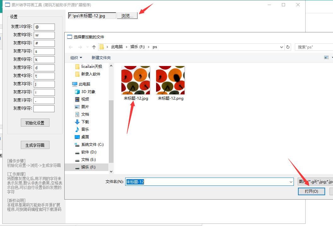Click 此电脑 in the breadcrumb path
Image resolution: width=333 pixels, height=226 pixels.
[117, 47]
